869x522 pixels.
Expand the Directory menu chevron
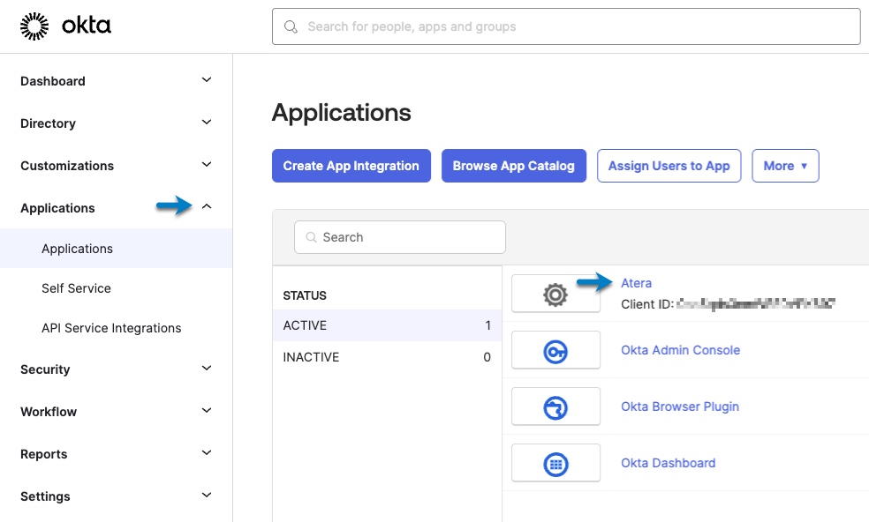tap(207, 123)
